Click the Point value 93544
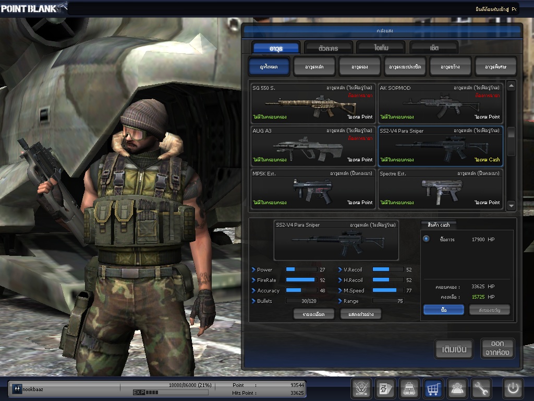Viewport: 534px width, 401px height. [x=297, y=385]
